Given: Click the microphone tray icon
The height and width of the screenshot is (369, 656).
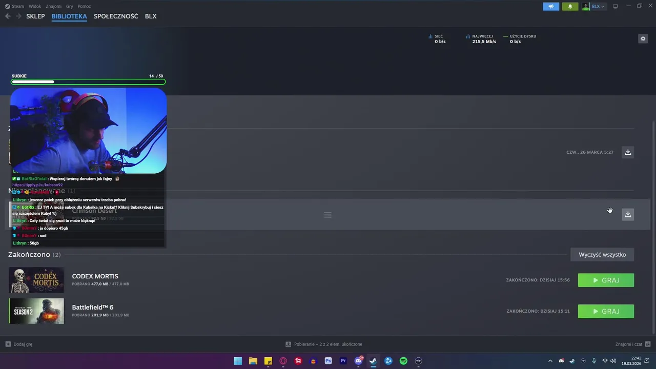Looking at the screenshot, I should (594, 361).
